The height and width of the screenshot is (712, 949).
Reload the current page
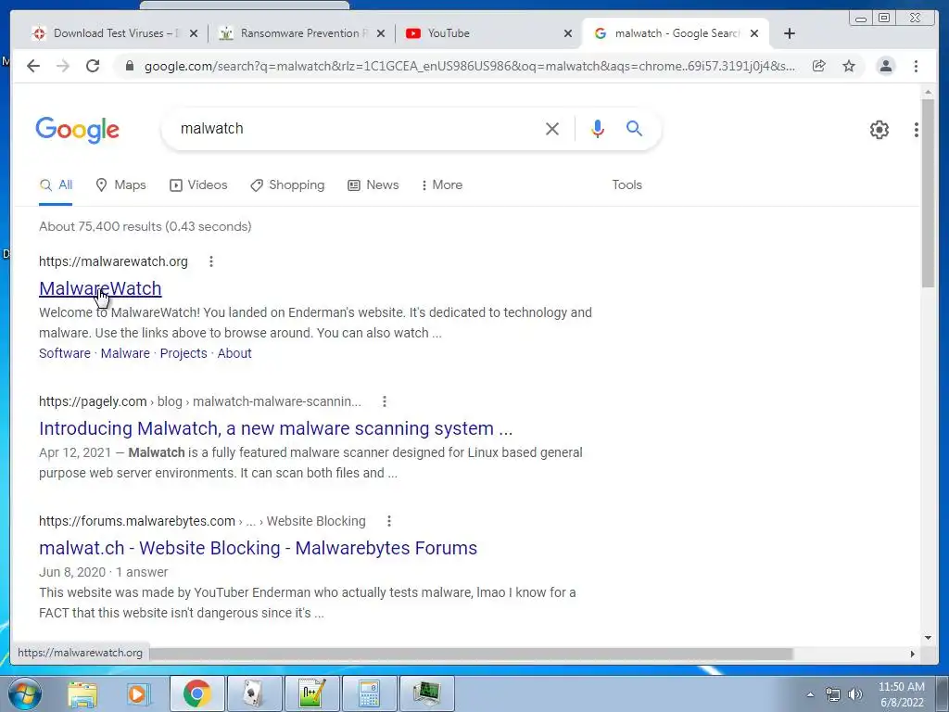click(x=93, y=66)
